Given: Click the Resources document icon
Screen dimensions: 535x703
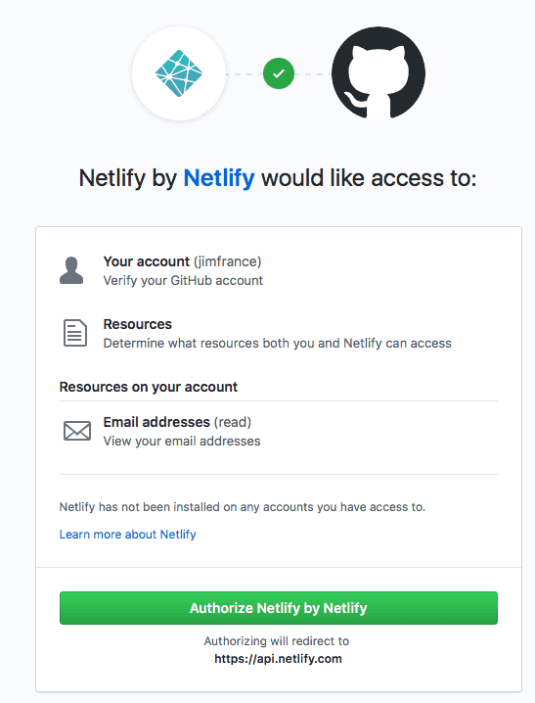Looking at the screenshot, I should coord(74,333).
